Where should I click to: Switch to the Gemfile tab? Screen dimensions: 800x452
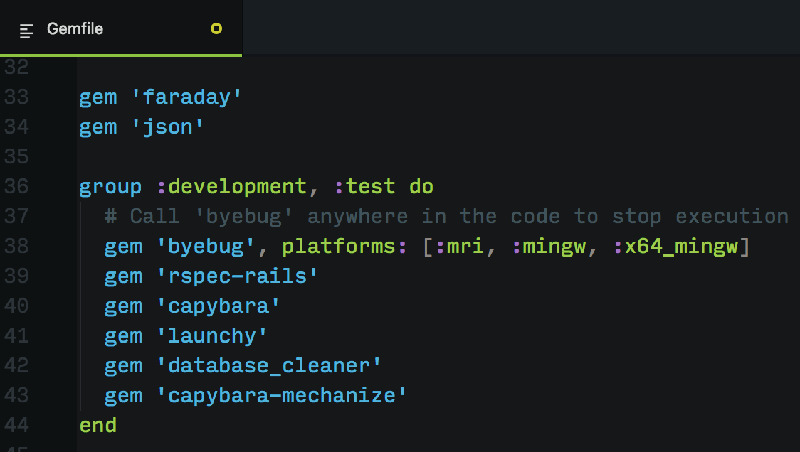(121, 29)
